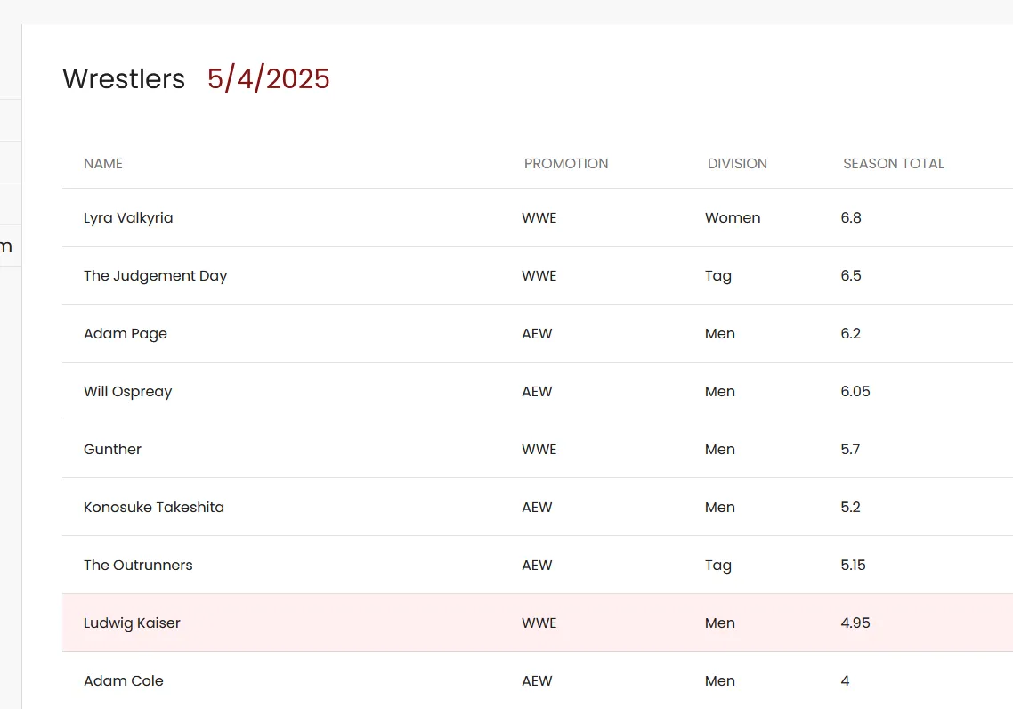Sort by the NAME column header

click(102, 164)
